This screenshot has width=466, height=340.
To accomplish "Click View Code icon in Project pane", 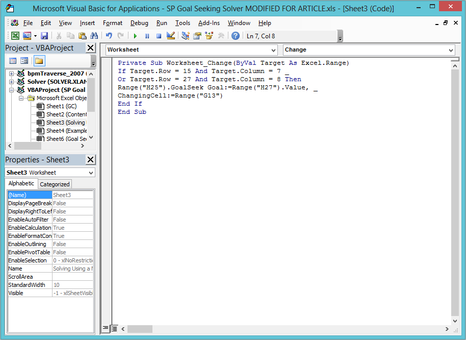I will coord(13,61).
